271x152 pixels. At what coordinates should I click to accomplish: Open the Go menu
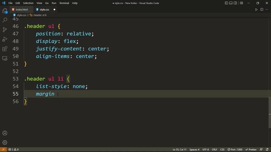pyautogui.click(x=47, y=3)
